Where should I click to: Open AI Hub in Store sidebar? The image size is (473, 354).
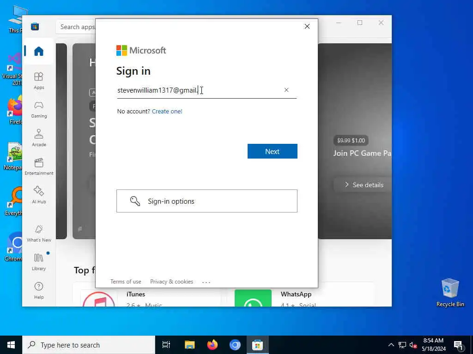pos(39,195)
